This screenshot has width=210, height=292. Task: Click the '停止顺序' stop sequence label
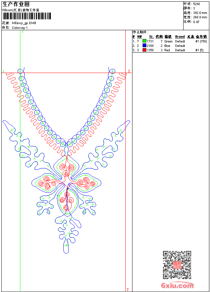click(141, 32)
